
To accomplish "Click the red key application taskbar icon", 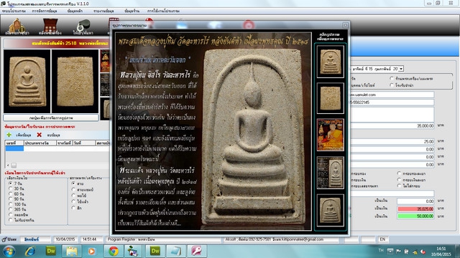I will pos(196,251).
